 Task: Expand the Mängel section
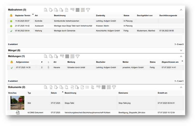pyautogui.click(x=181, y=51)
